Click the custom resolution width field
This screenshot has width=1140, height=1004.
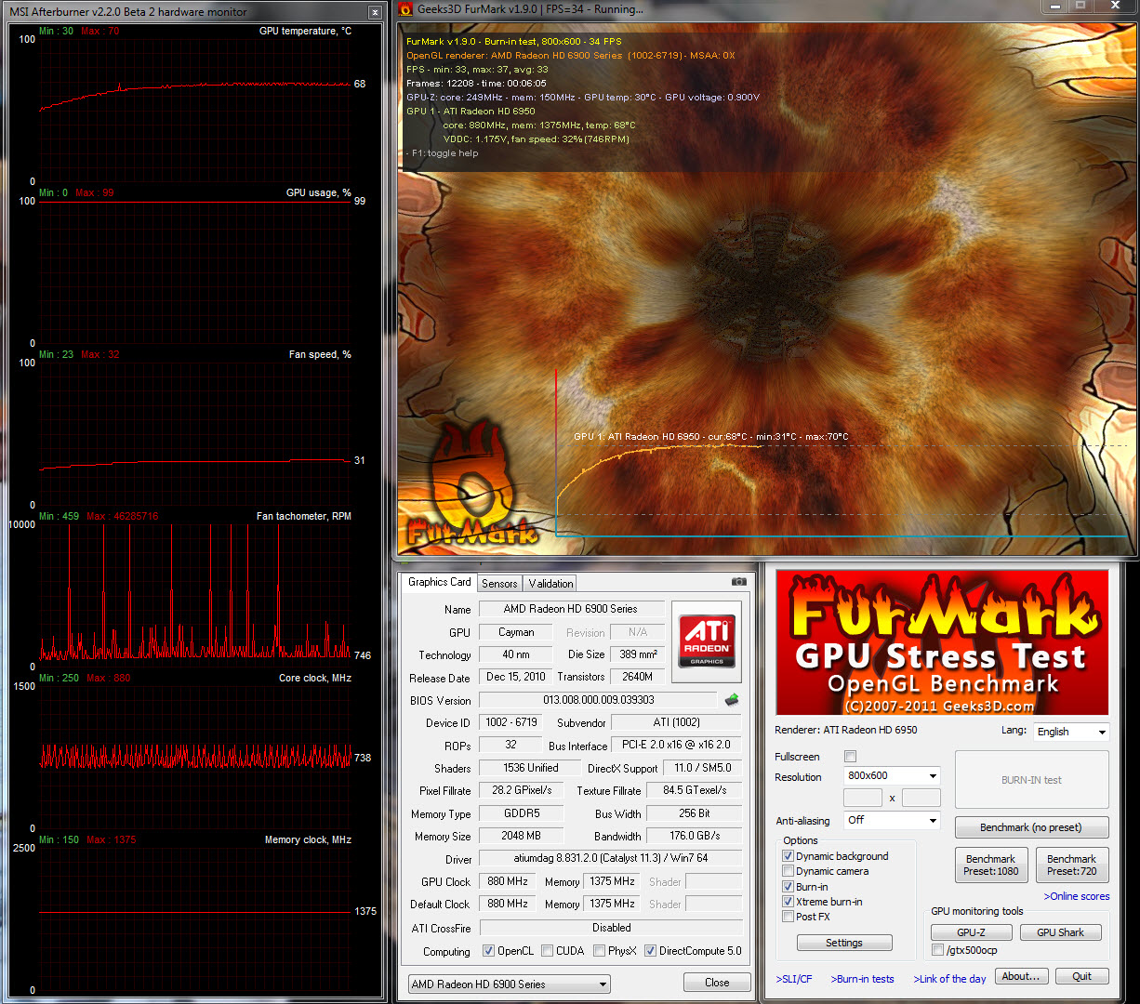[x=862, y=798]
